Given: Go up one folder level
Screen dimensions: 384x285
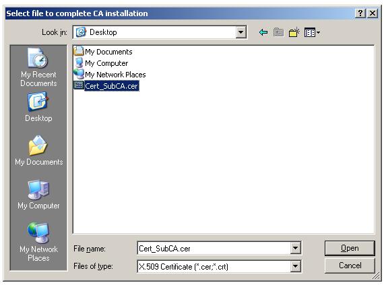Looking at the screenshot, I should [278, 32].
